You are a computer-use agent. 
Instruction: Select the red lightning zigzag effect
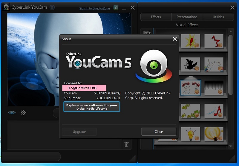coord(214,41)
